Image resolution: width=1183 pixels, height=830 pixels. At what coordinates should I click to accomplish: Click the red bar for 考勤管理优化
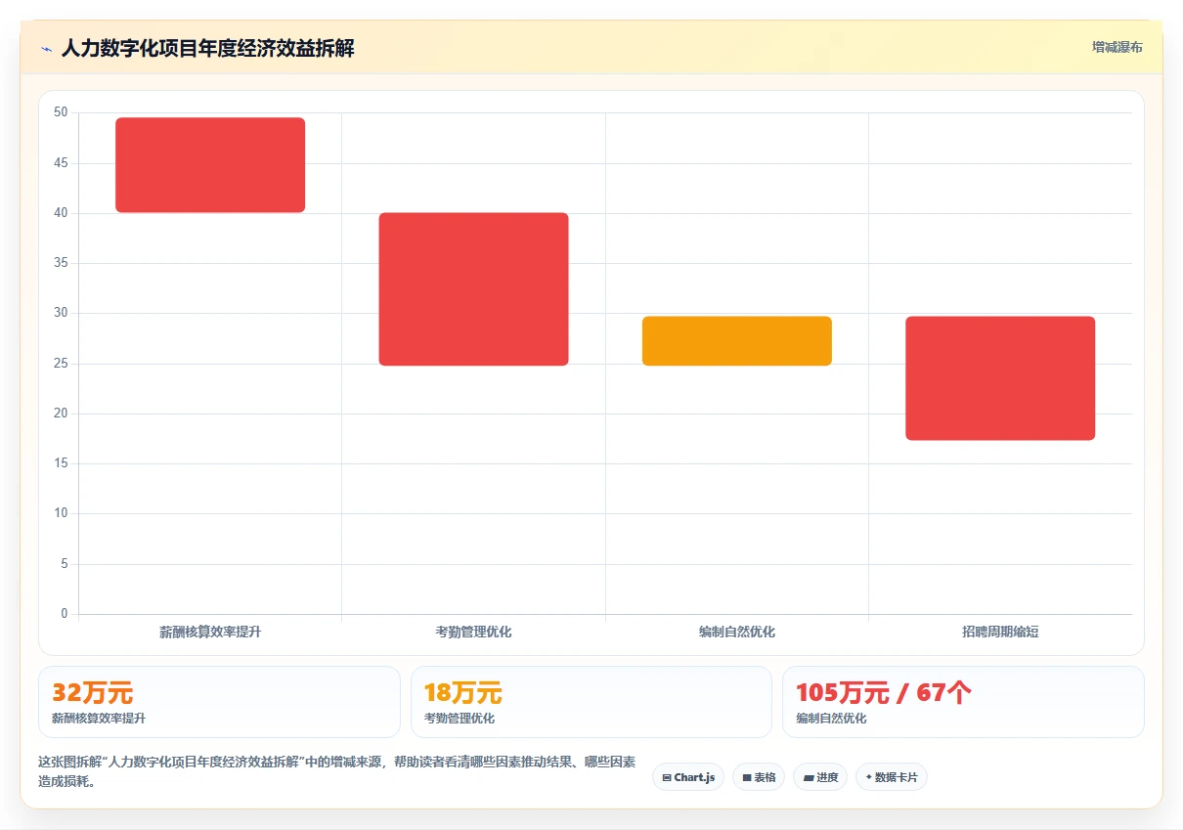473,289
